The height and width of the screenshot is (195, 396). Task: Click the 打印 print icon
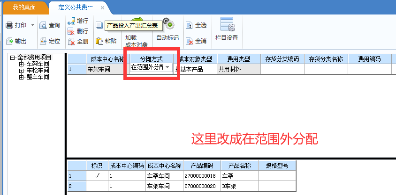tap(9, 25)
